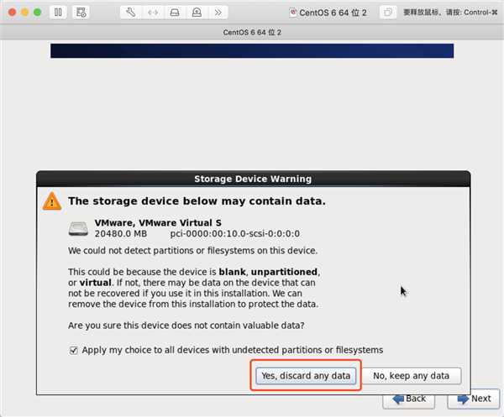The width and height of the screenshot is (504, 417).
Task: Click 'We could not detect partitions' sentence
Action: [193, 251]
